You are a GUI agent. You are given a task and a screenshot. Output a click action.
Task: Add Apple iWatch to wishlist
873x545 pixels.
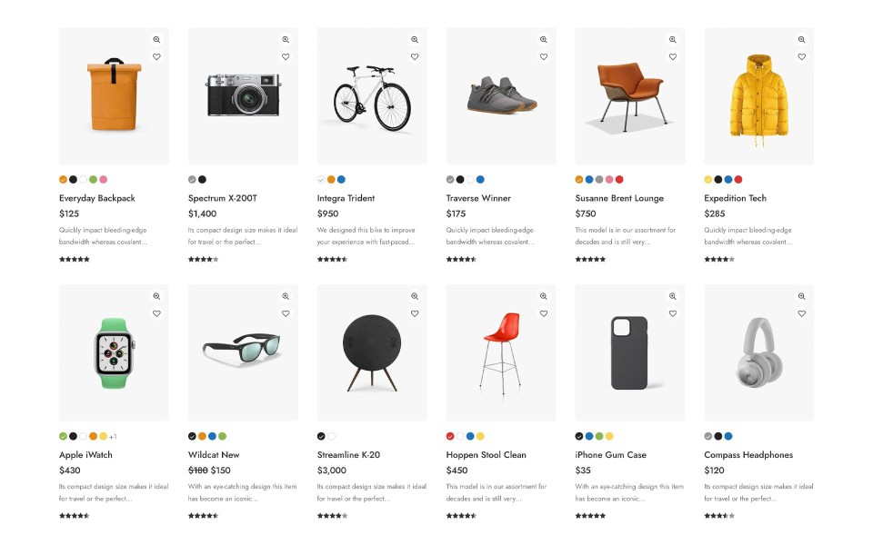tap(156, 313)
